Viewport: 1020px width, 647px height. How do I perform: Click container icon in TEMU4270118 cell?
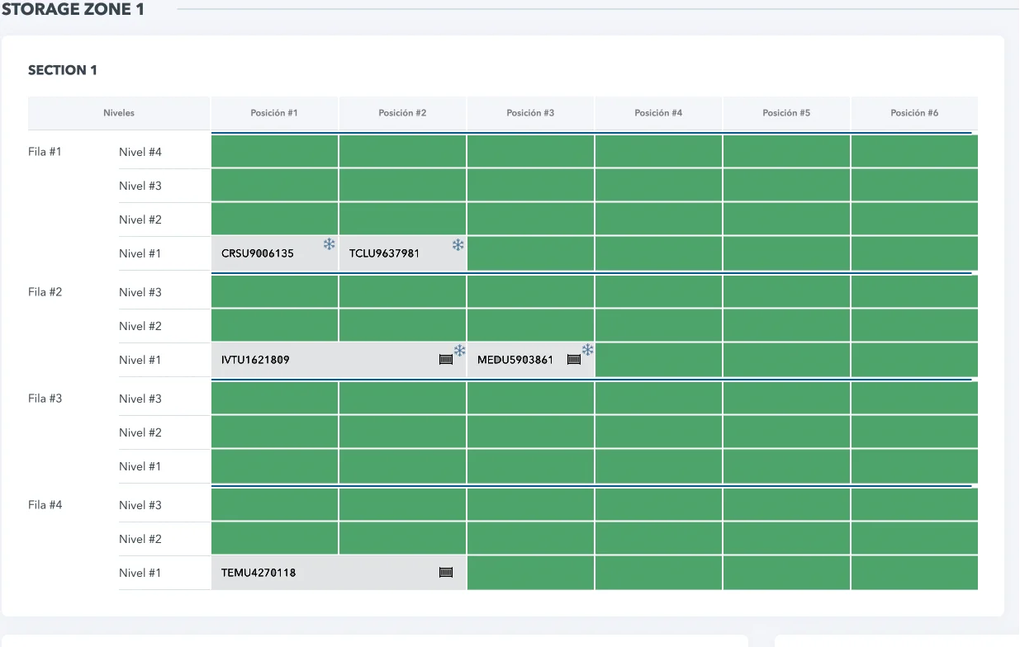(x=446, y=573)
